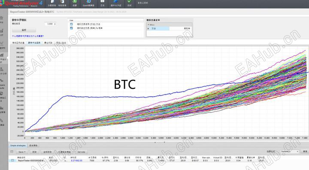Toggle the first random trades method checkbox
Screen dimensions: 309x170
[x=71, y=24]
